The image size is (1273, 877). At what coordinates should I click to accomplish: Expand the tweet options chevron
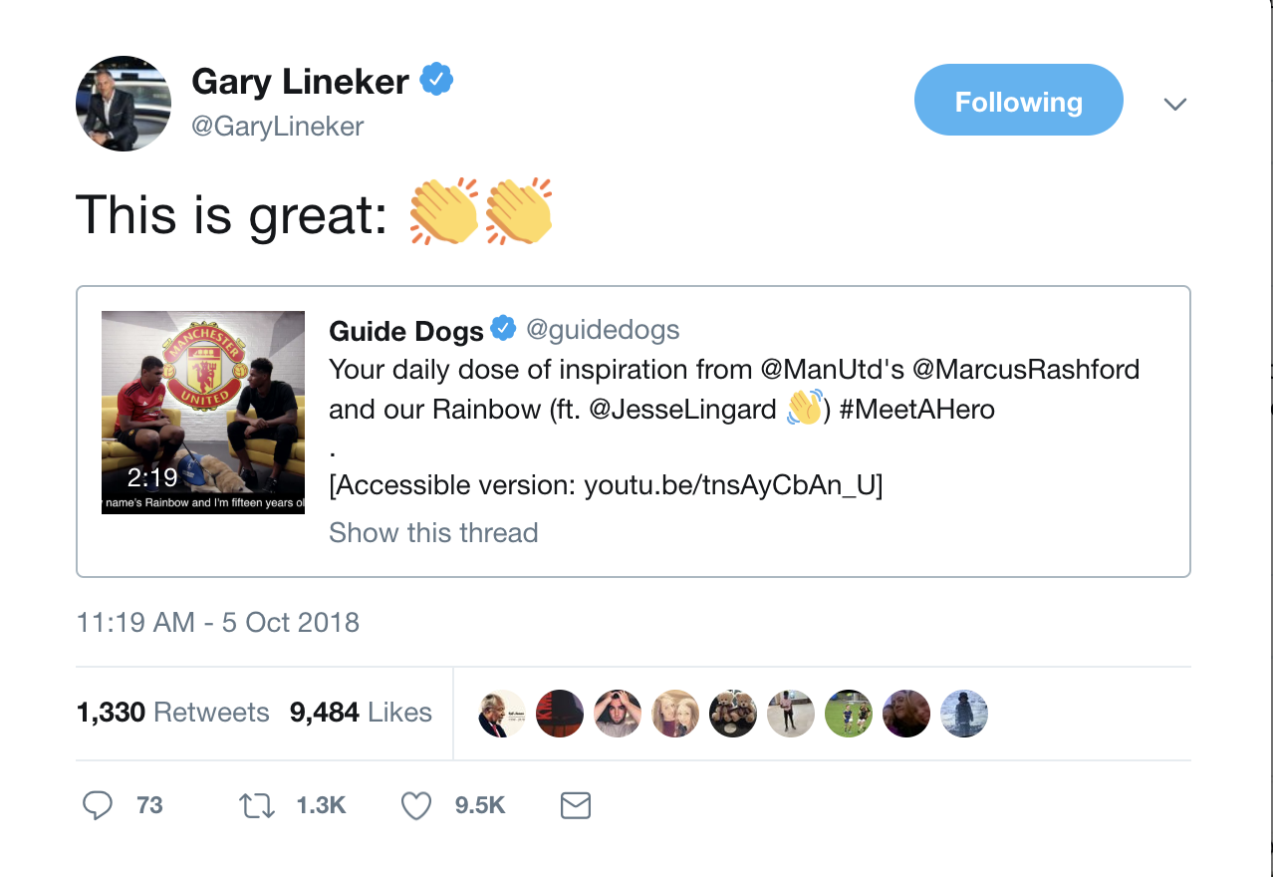click(1175, 104)
